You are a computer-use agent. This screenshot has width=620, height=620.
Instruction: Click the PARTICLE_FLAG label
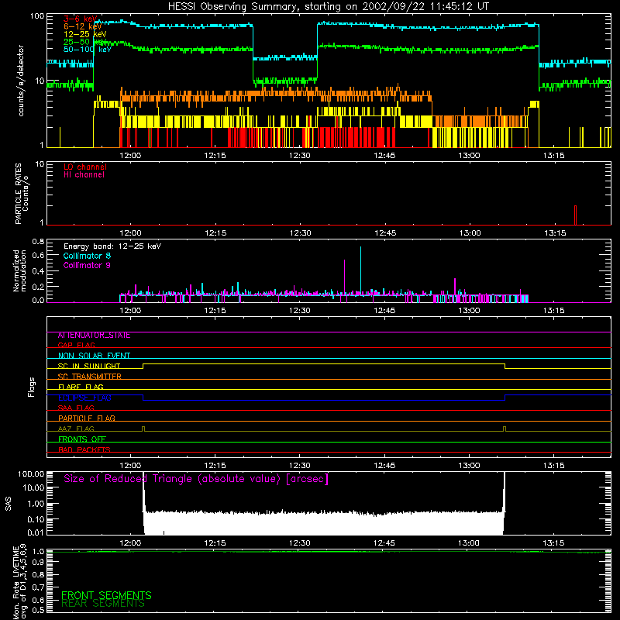click(x=87, y=418)
